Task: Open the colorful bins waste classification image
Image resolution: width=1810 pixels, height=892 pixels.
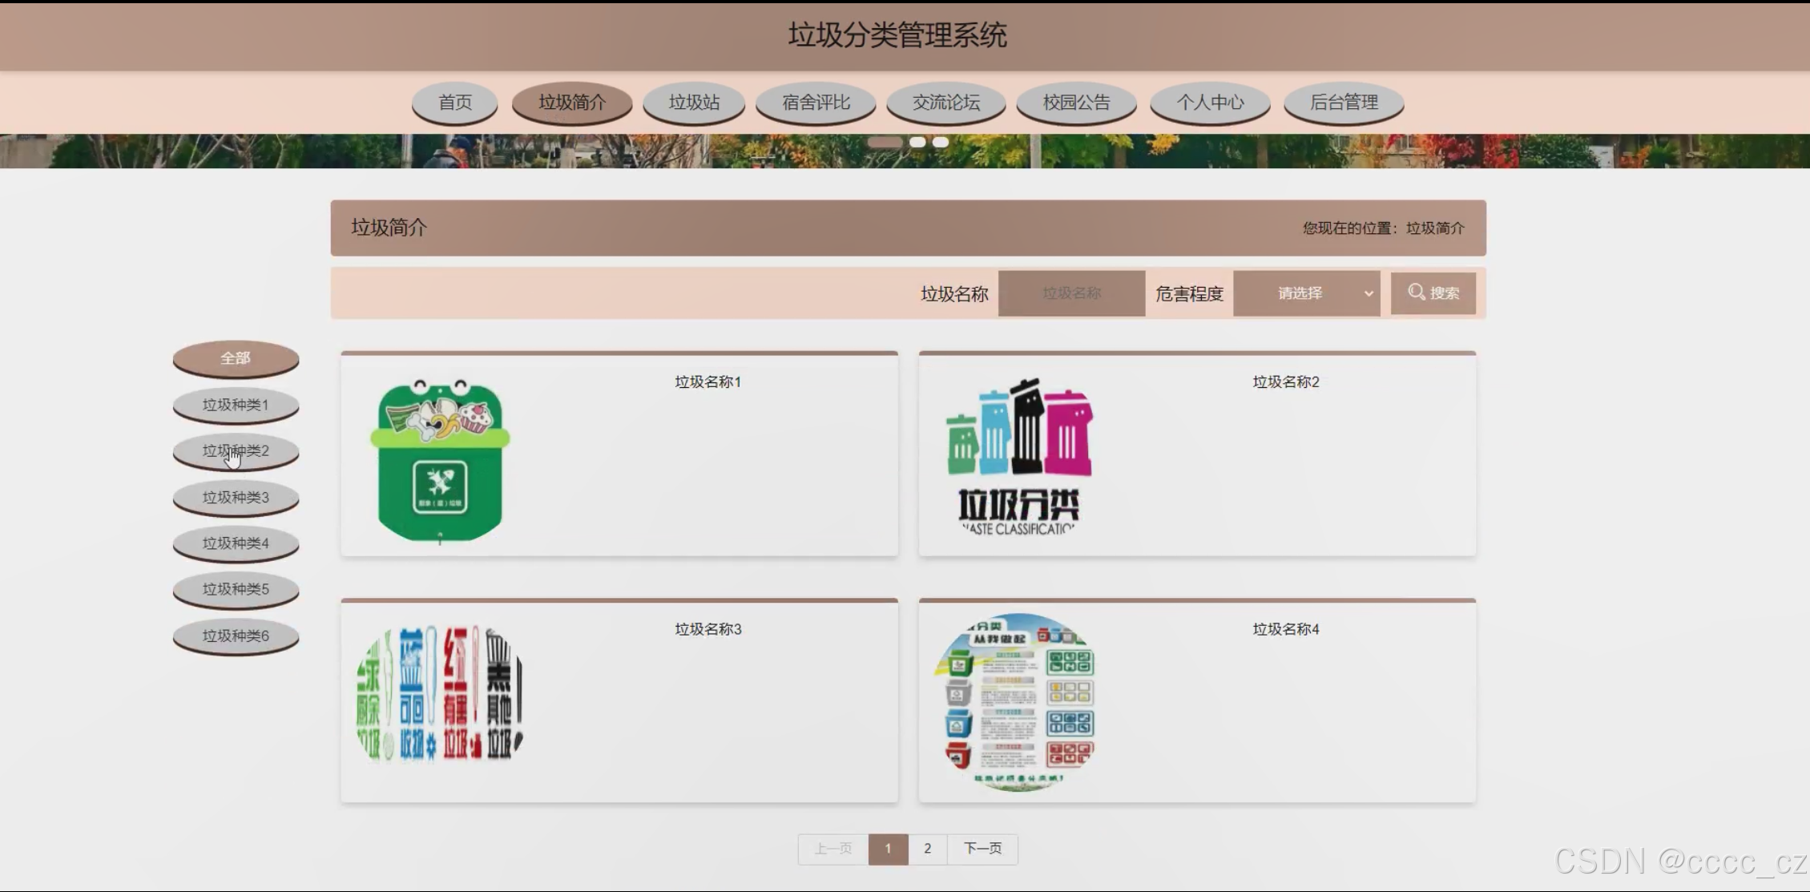Action: pyautogui.click(x=1018, y=456)
